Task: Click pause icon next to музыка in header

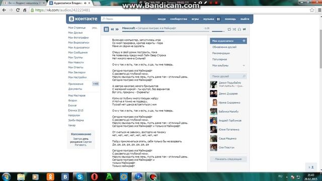Action: (218, 19)
